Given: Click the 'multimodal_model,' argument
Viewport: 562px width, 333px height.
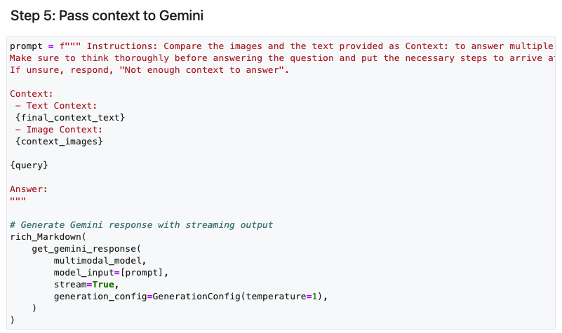Looking at the screenshot, I should point(100,261).
